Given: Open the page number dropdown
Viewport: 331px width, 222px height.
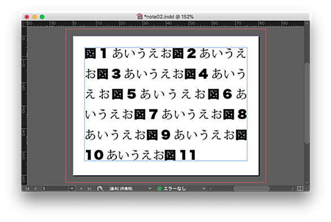Looking at the screenshot, I should (x=72, y=189).
